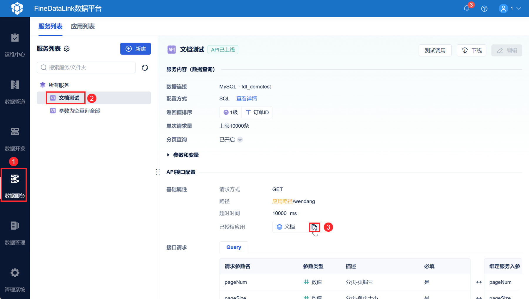Switch to the 服务列表 tab
Viewport: 529px width, 299px height.
coord(50,26)
